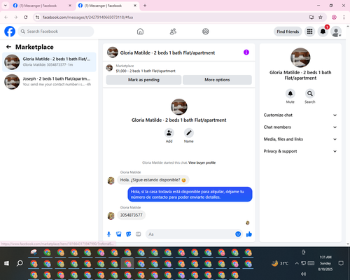Show hidden system tray icons
Screen dimensions: 350x280
297,263
